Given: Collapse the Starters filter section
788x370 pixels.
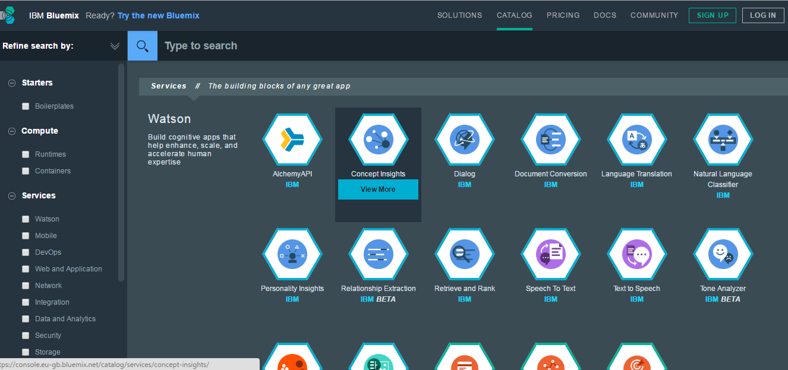Looking at the screenshot, I should [x=11, y=83].
